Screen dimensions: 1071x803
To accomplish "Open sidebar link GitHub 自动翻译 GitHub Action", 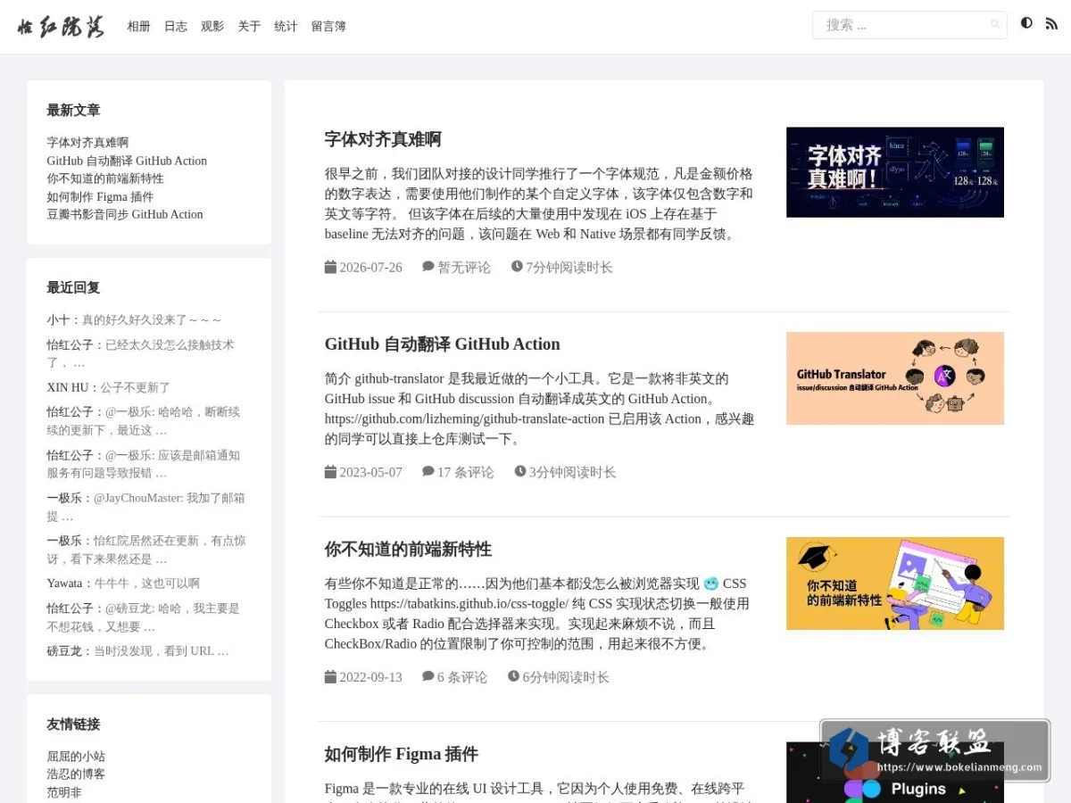I will (127, 161).
